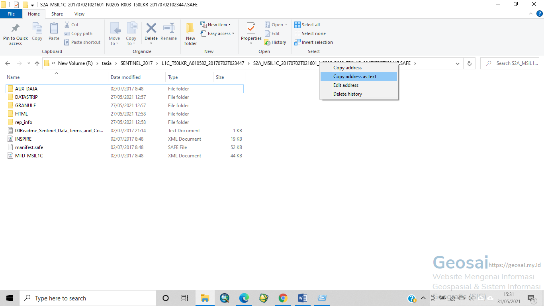The image size is (544, 306).
Task: Go up one folder level arrow
Action: pos(37,63)
